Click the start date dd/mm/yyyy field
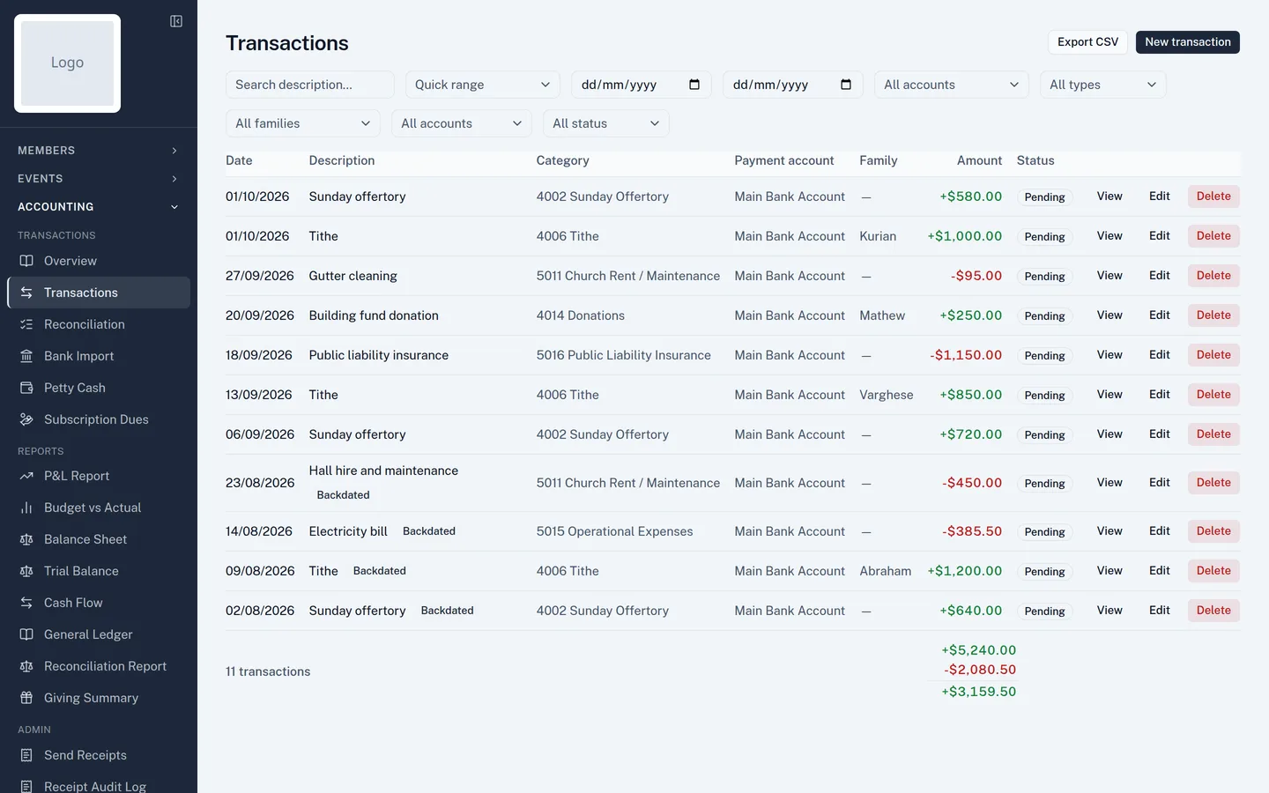Image resolution: width=1269 pixels, height=793 pixels. pos(641,85)
